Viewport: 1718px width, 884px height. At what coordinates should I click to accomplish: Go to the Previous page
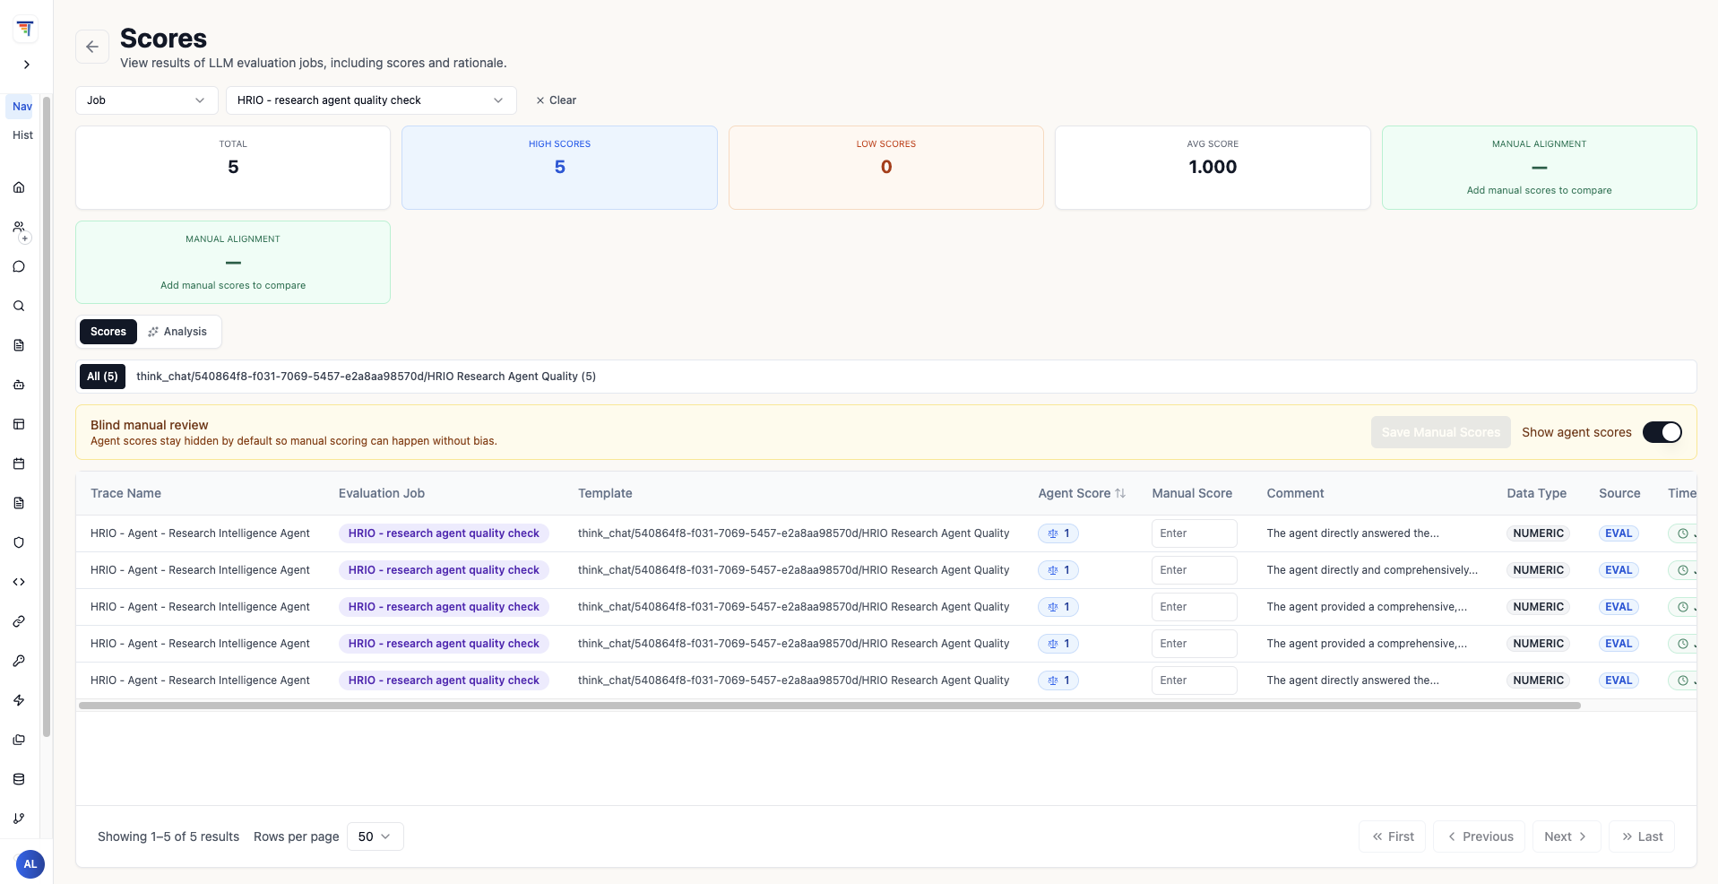click(x=1480, y=836)
